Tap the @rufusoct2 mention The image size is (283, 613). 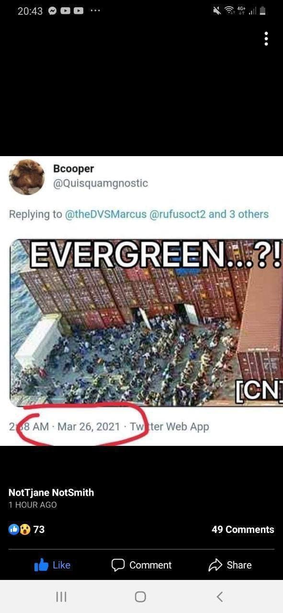point(178,214)
